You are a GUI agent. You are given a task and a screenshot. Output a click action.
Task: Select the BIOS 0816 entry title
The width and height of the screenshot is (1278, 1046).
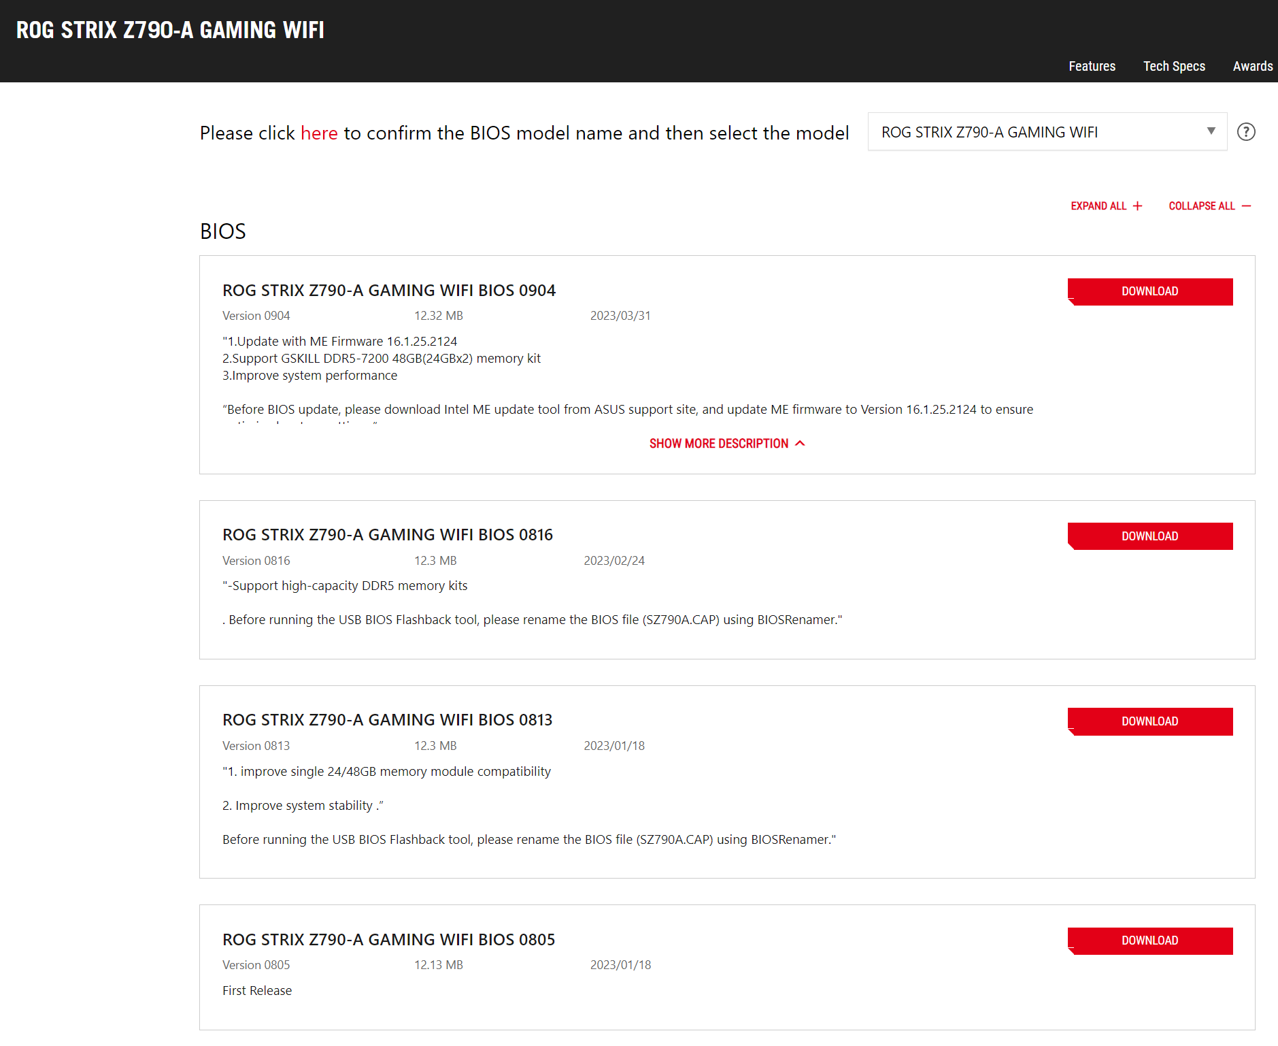[x=388, y=535]
